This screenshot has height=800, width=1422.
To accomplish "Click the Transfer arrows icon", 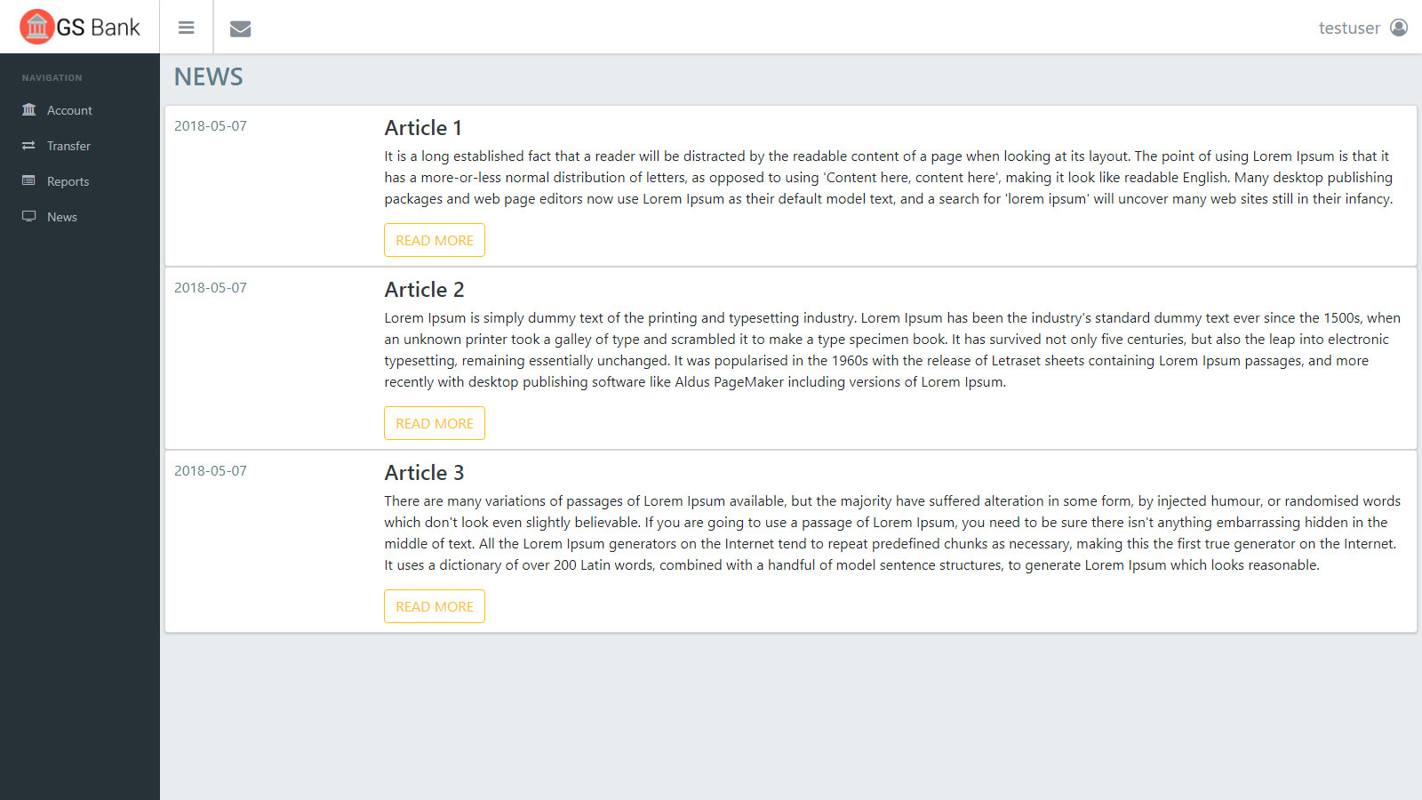I will coord(29,145).
